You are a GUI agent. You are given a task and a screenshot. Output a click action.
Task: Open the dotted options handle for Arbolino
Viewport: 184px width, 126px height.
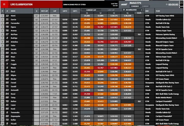coord(33,42)
